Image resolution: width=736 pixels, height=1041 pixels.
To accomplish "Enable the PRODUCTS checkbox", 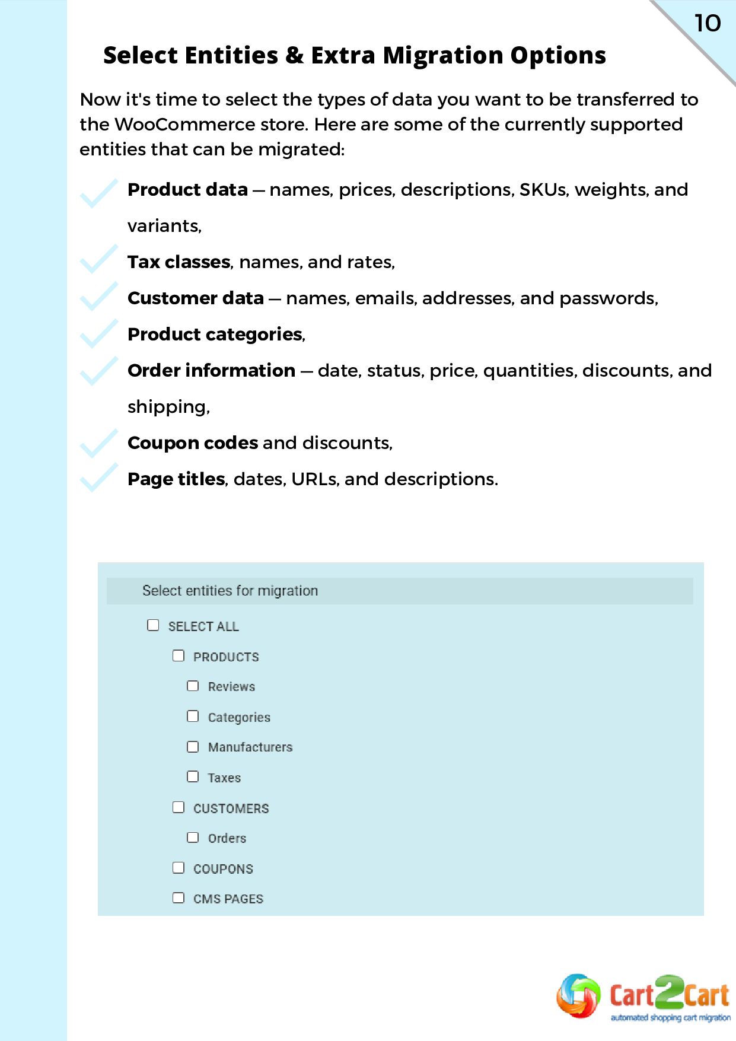I will 179,655.
